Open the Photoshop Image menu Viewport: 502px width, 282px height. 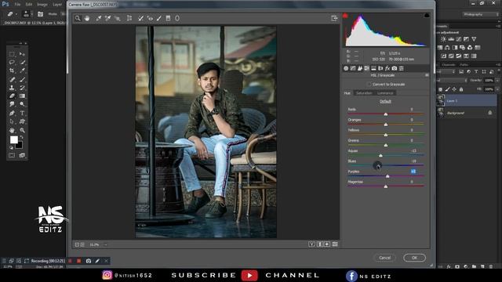(x=42, y=5)
